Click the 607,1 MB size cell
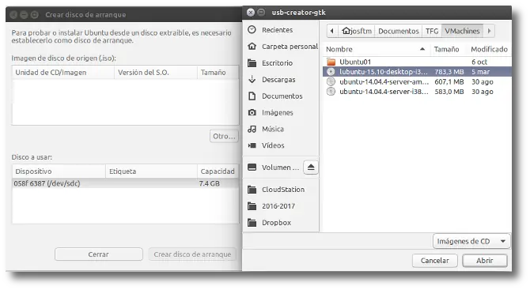 pos(449,81)
